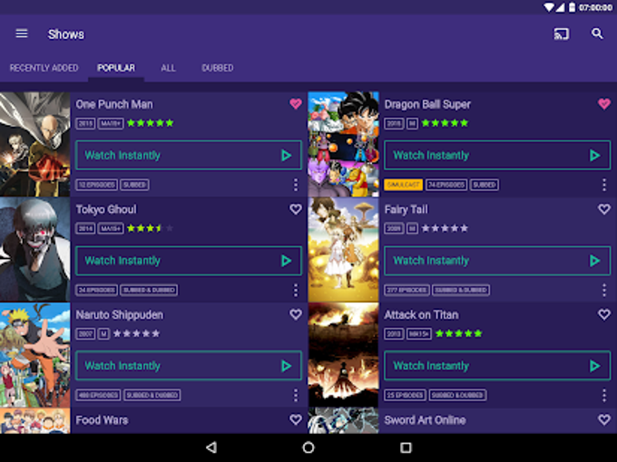Click Attack on Titan title text
617x462 pixels.
[421, 315]
